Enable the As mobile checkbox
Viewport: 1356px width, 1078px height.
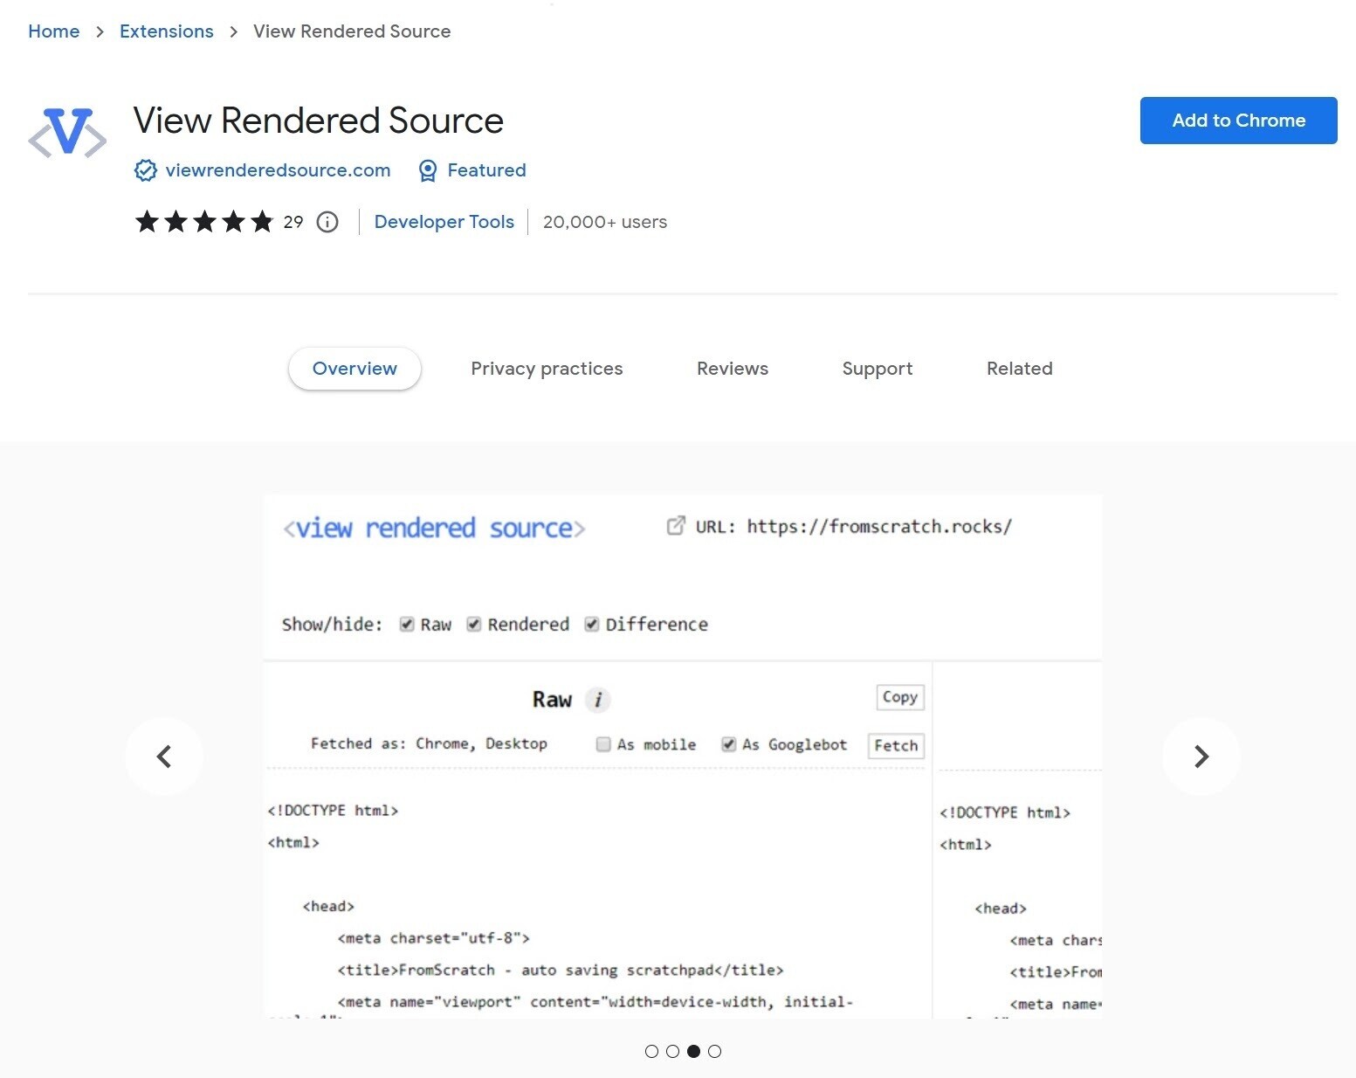coord(603,744)
